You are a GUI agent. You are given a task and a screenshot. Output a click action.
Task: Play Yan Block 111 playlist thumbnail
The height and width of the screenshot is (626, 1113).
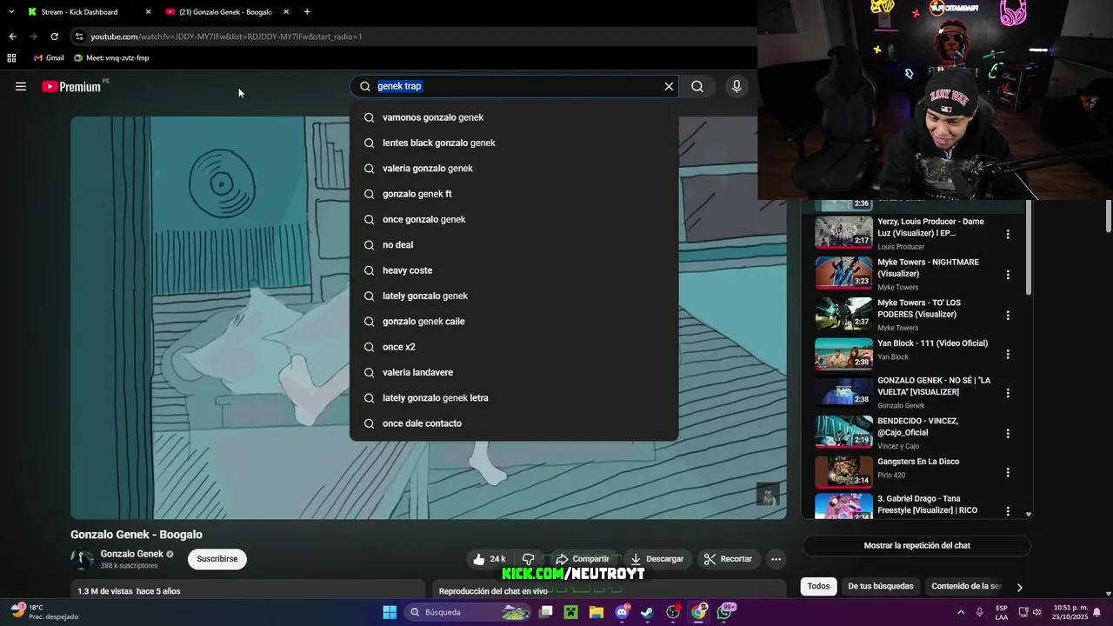tap(843, 354)
